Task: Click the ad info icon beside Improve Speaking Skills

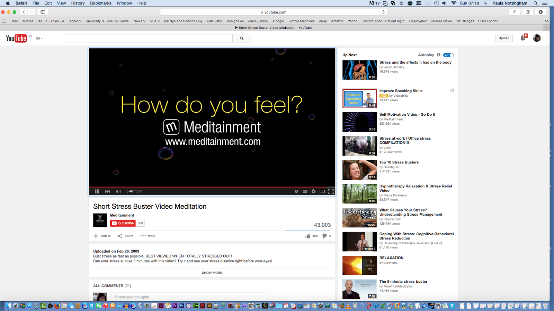Action: (x=452, y=91)
